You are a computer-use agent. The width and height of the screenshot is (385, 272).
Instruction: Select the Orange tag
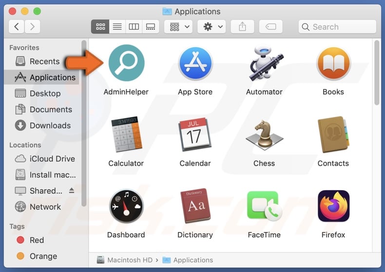[x=42, y=256]
